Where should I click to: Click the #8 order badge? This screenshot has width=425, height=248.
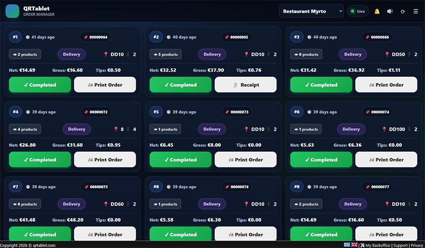click(156, 187)
